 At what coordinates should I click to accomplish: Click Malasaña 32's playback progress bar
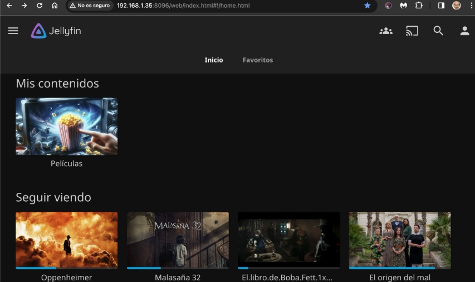(x=178, y=268)
